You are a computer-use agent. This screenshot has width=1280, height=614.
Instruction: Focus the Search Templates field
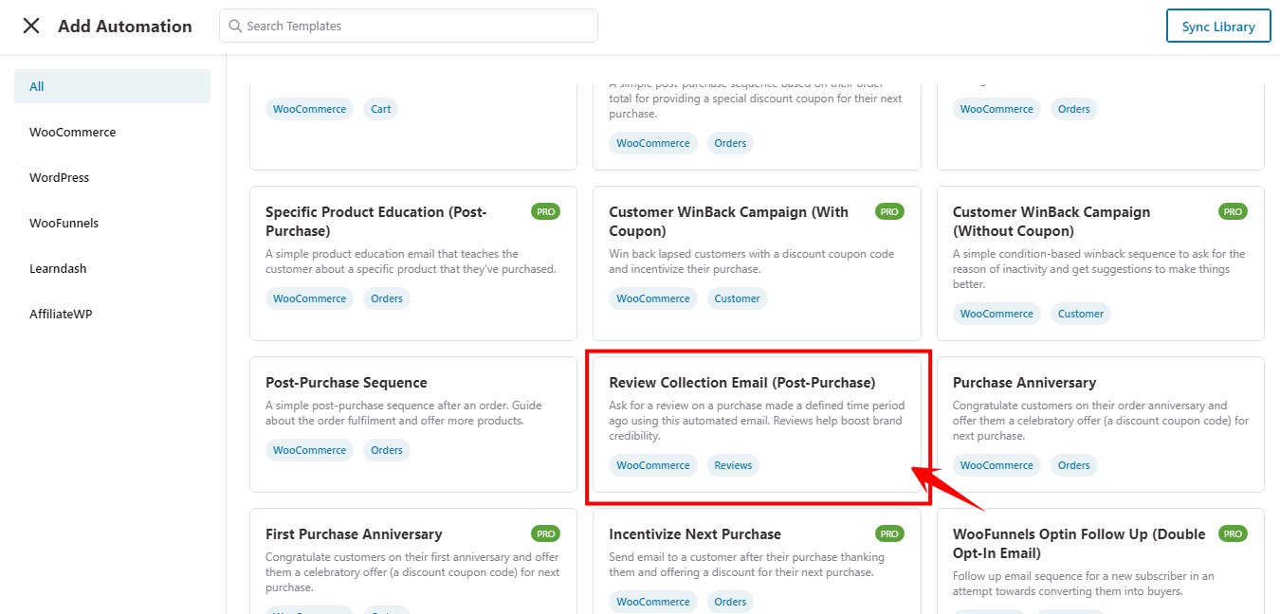click(x=417, y=27)
